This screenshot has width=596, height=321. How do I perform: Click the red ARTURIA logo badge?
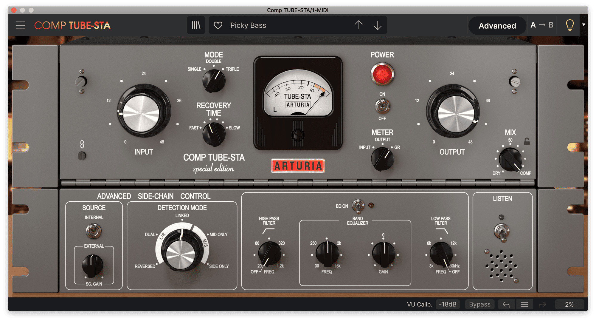tap(298, 166)
